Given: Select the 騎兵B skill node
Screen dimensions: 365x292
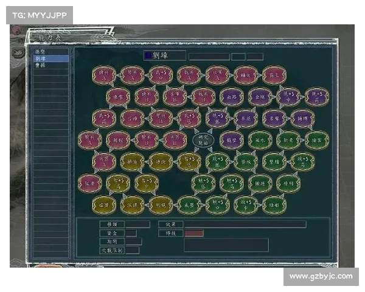Looking at the screenshot, I should tap(147, 140).
